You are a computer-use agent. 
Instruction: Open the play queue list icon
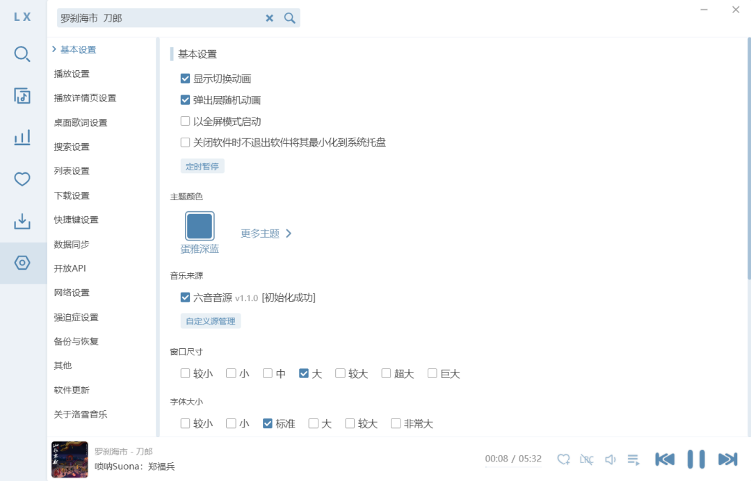633,459
